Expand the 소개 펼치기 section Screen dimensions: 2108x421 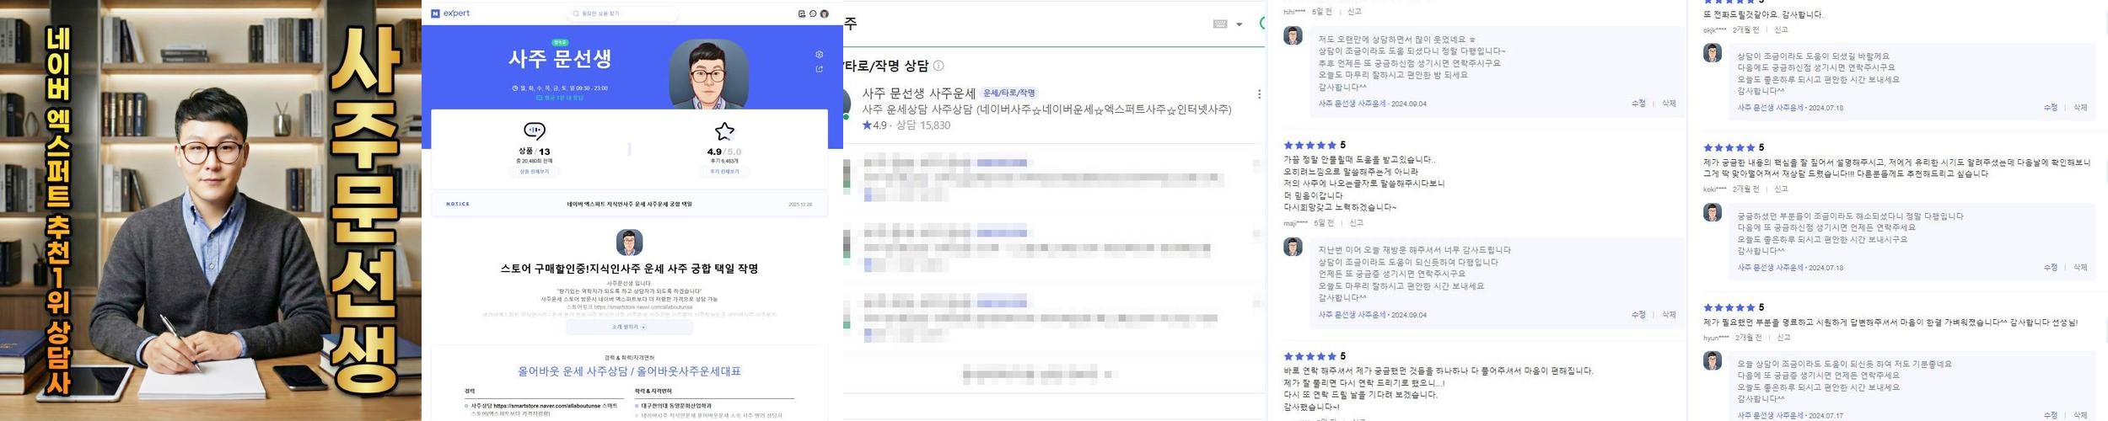click(x=629, y=327)
